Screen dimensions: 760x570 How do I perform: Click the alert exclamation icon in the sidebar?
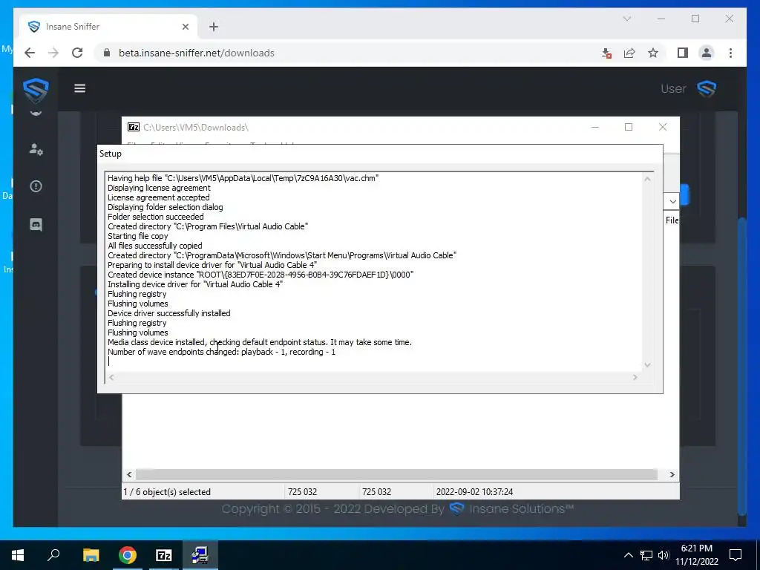[36, 186]
